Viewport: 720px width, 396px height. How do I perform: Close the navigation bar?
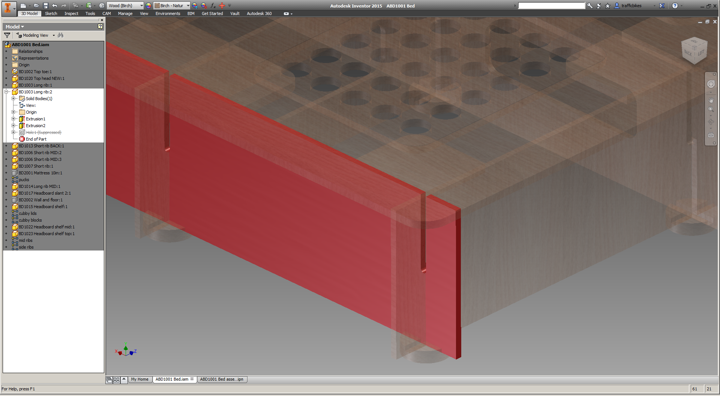click(714, 74)
